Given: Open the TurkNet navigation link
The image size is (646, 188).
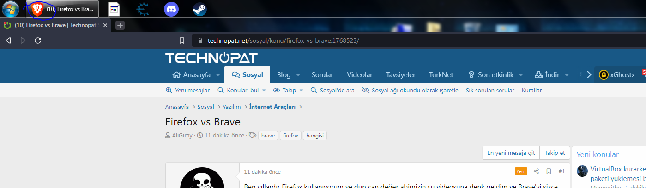Looking at the screenshot, I should [441, 74].
